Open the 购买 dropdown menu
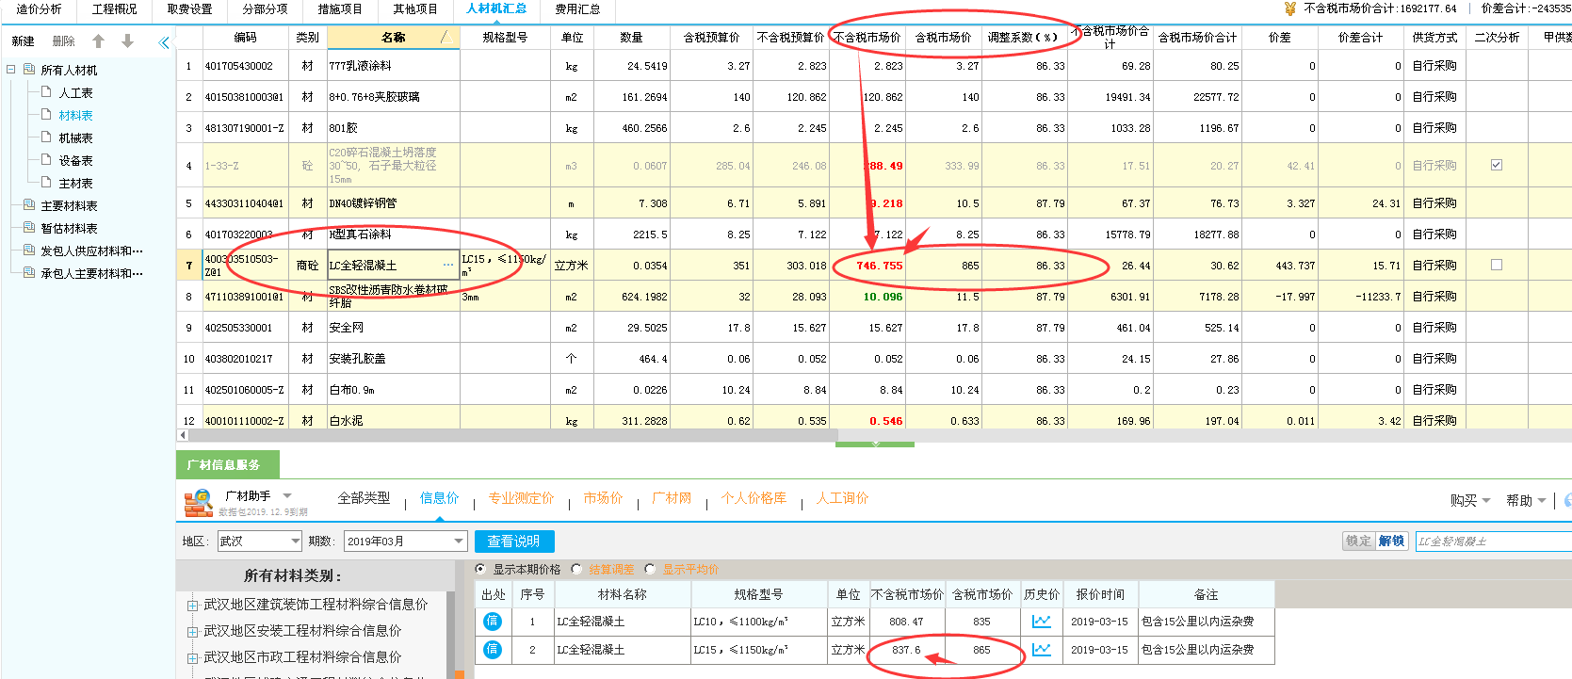Screen dimensions: 1572x679 1470,501
